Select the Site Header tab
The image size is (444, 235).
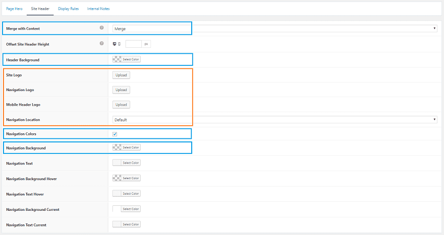click(39, 9)
